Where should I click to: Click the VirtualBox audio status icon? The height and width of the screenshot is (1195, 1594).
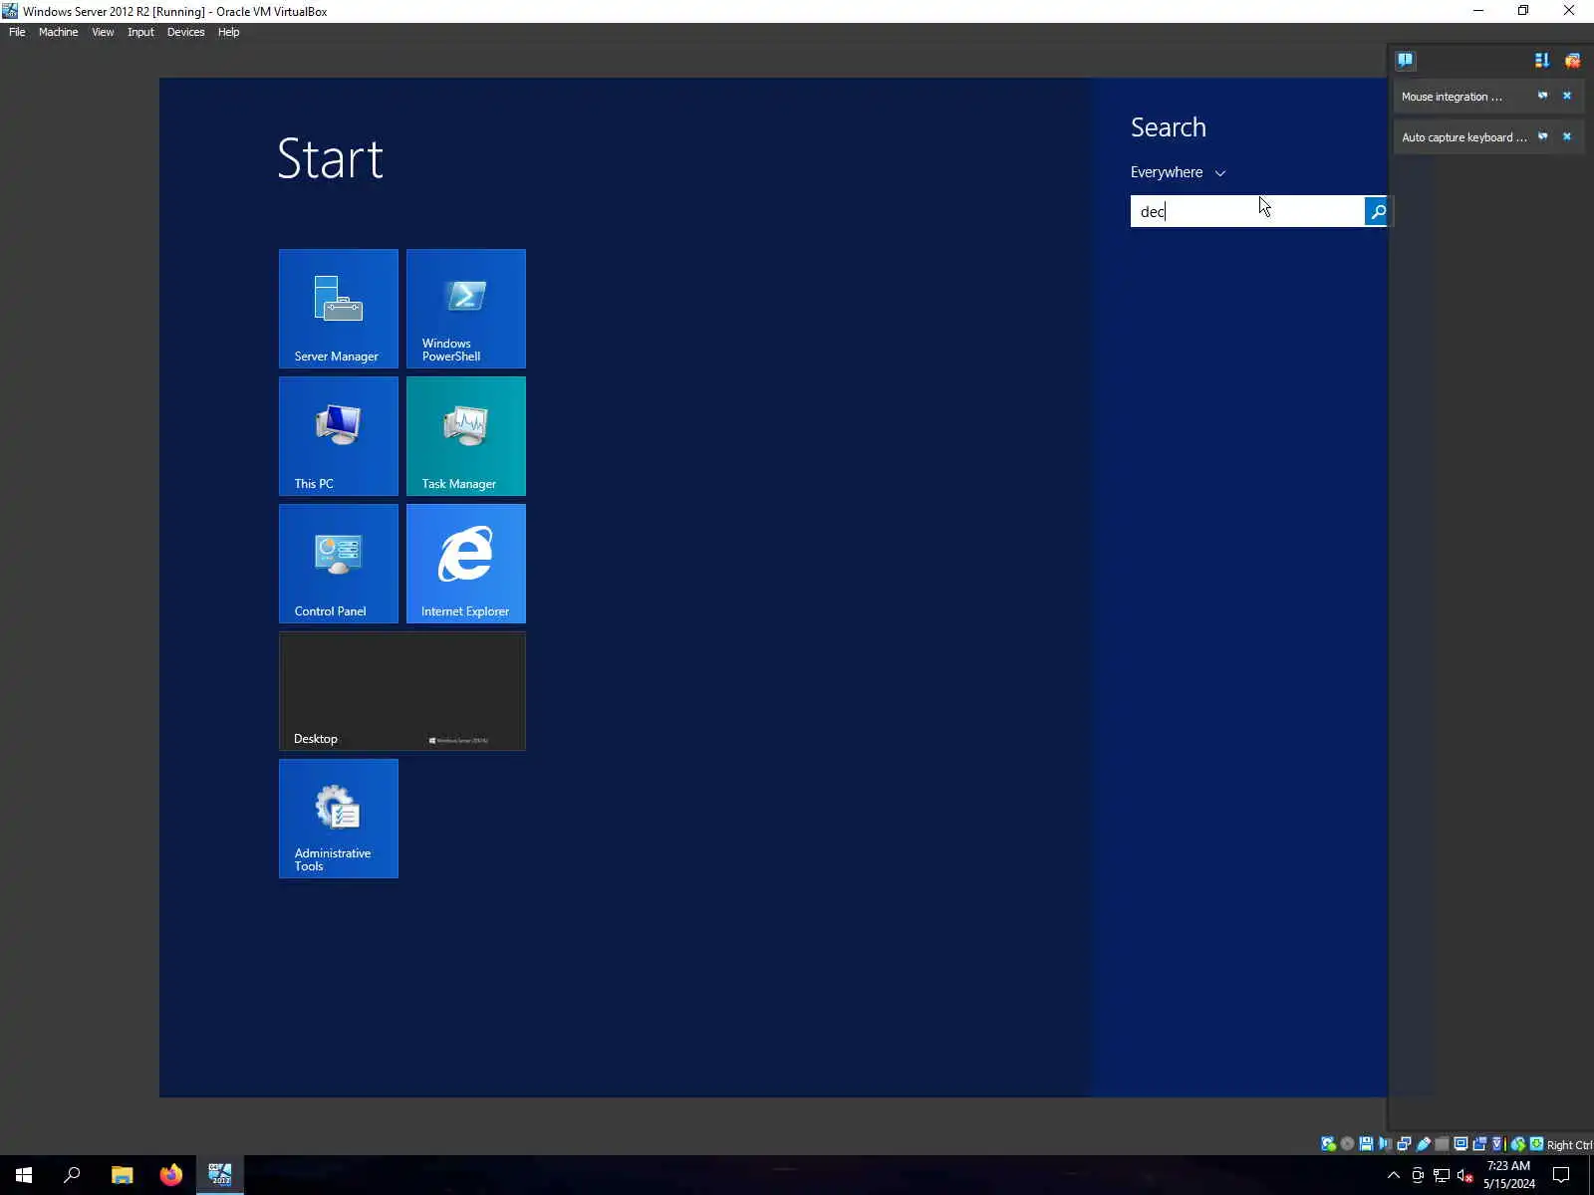tap(1385, 1144)
